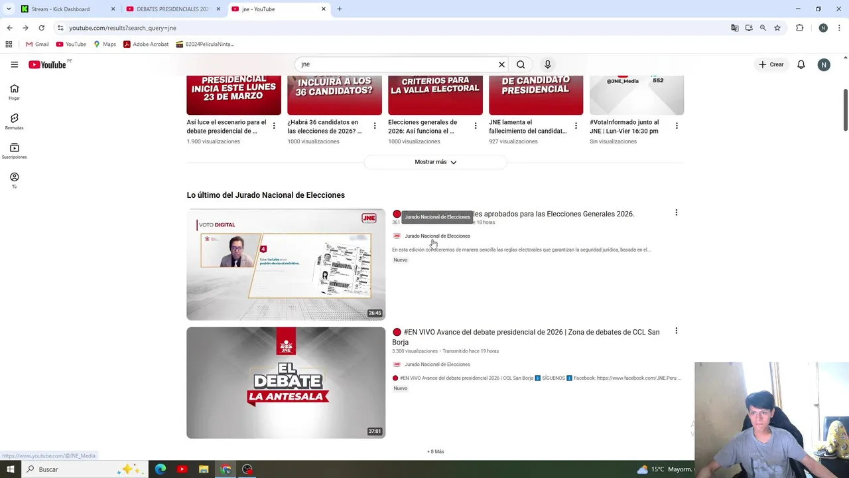Open the Shorts sidebar item
This screenshot has height=478, width=849.
(14, 121)
